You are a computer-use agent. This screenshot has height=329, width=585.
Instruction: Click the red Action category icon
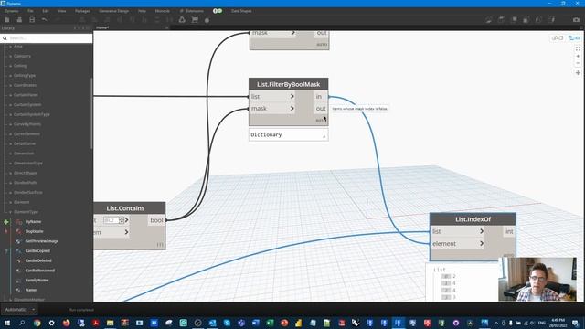pos(6,231)
